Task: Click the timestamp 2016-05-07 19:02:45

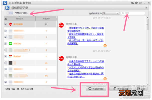Action: point(102,18)
